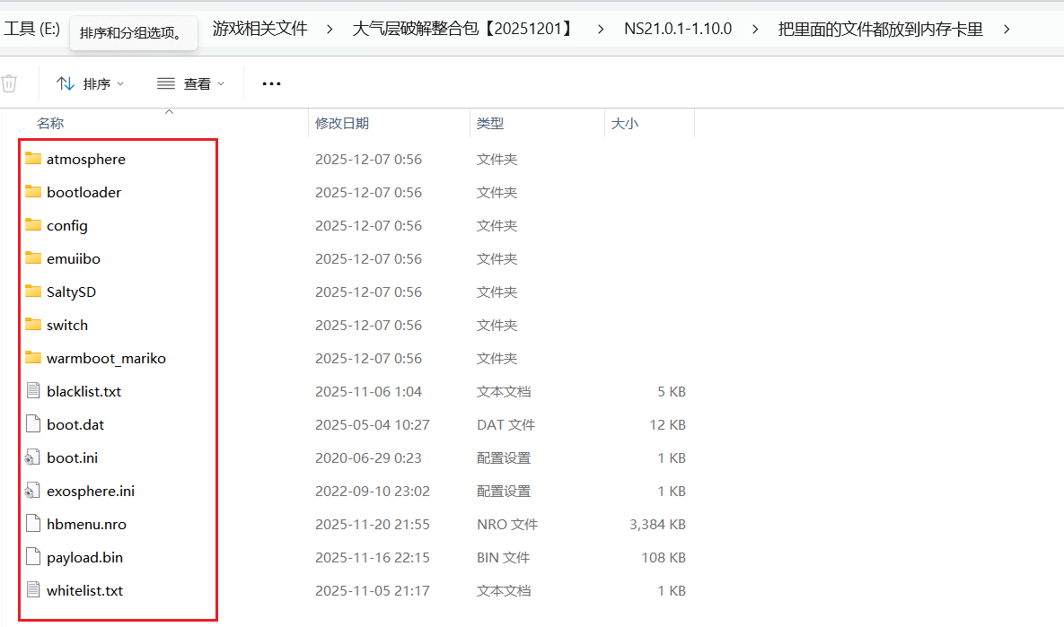Viewport: 1064px width, 627px height.
Task: Select the bootloader folder icon
Action: (x=33, y=192)
